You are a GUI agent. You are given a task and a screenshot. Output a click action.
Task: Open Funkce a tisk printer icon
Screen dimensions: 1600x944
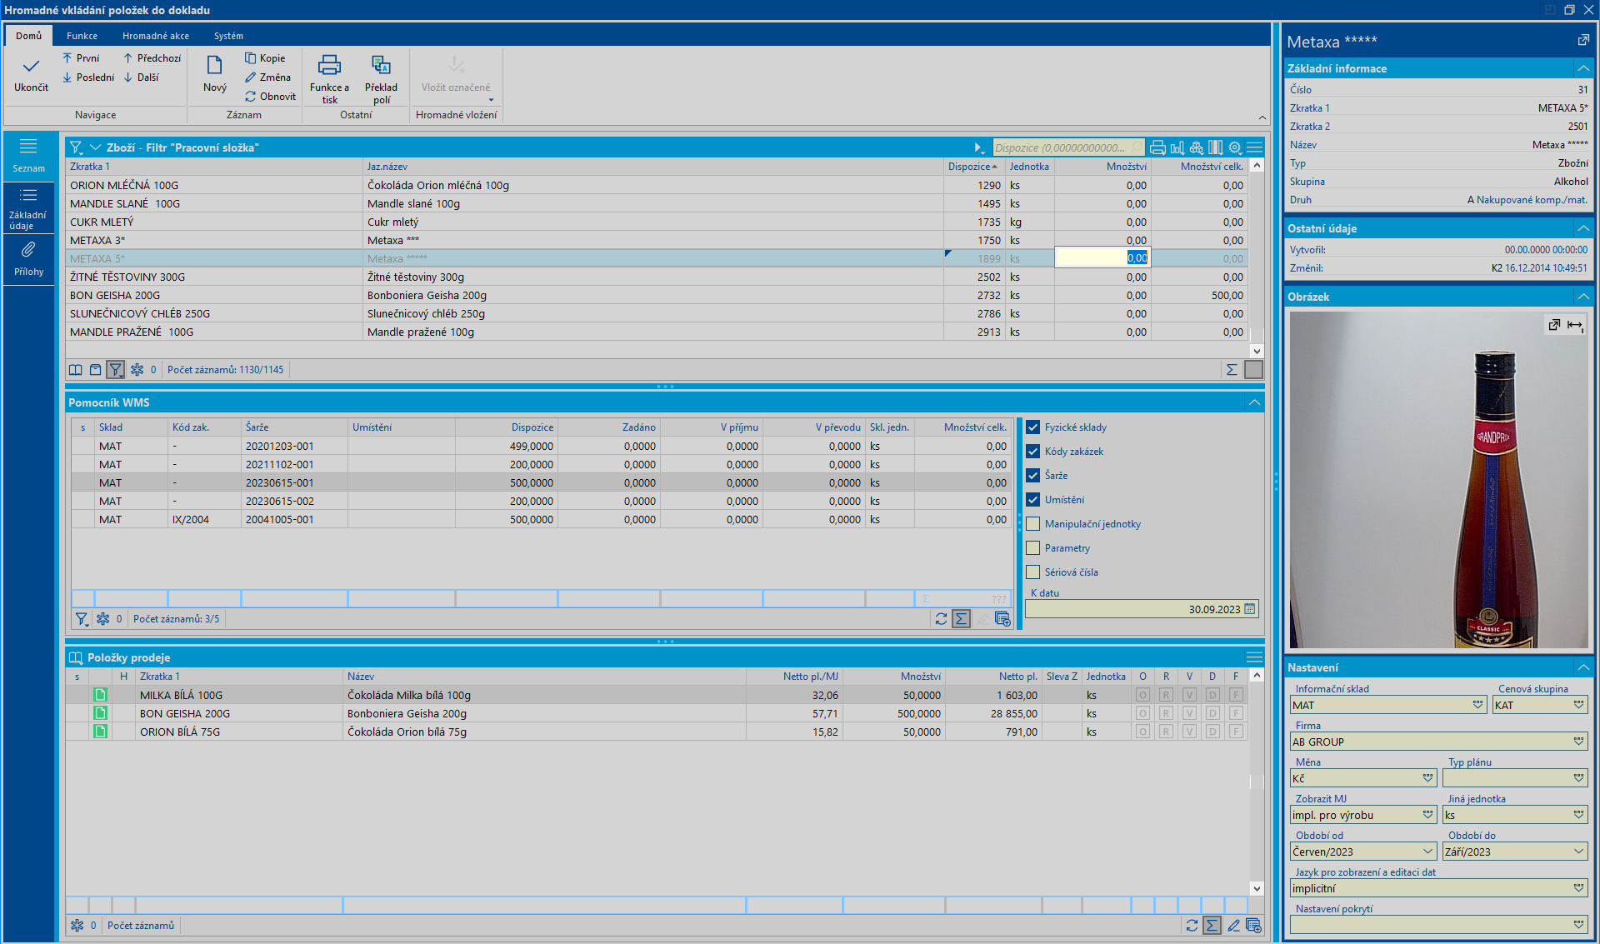pyautogui.click(x=329, y=65)
